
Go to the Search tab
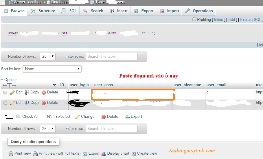coord(93,11)
